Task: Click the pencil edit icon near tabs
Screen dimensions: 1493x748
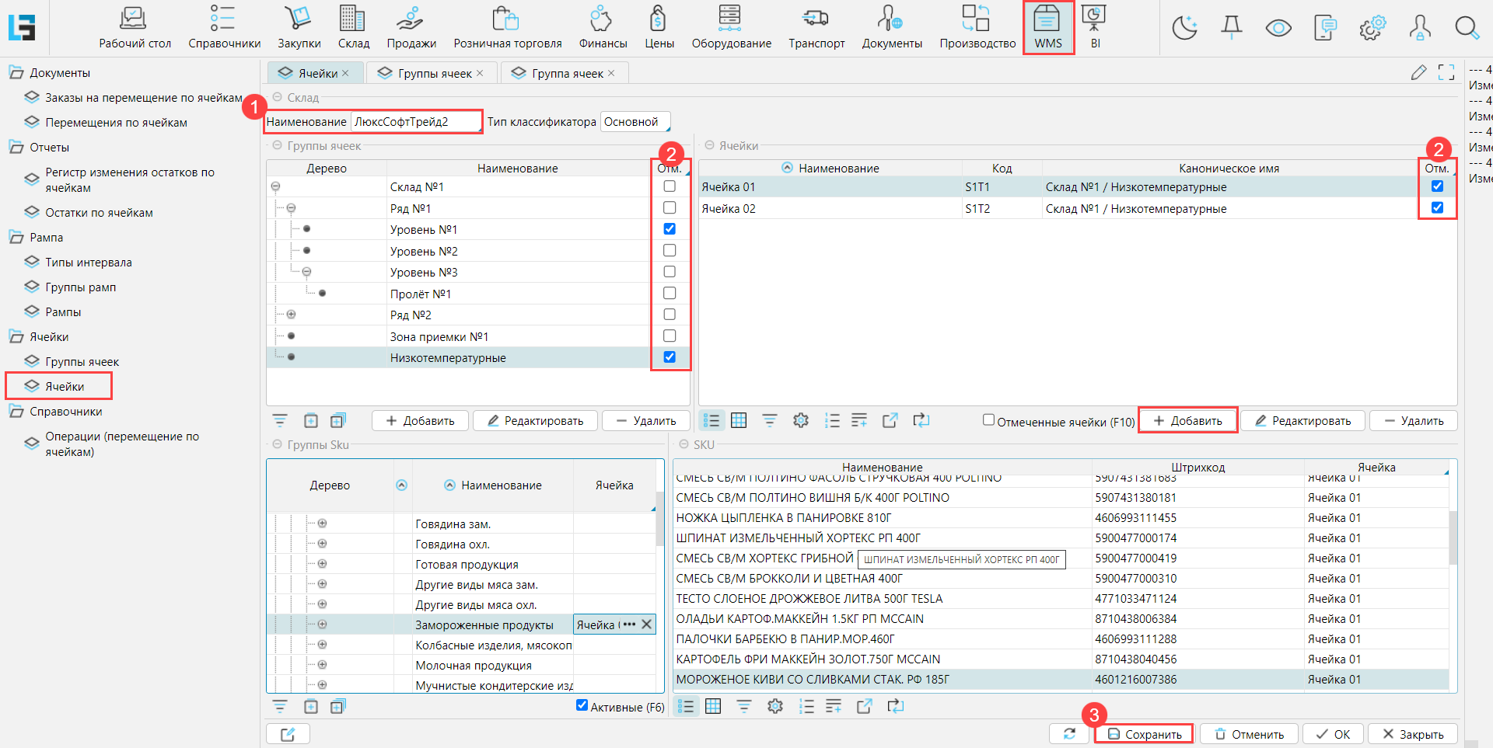Action: (1419, 72)
